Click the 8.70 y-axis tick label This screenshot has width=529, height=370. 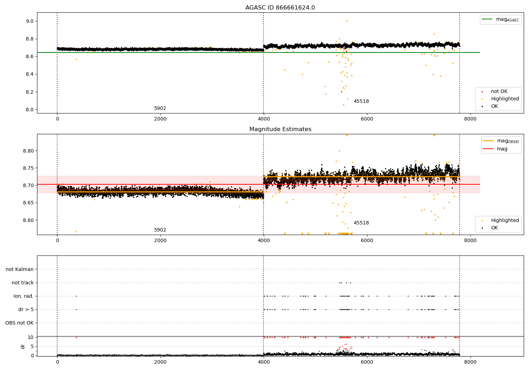pyautogui.click(x=28, y=185)
